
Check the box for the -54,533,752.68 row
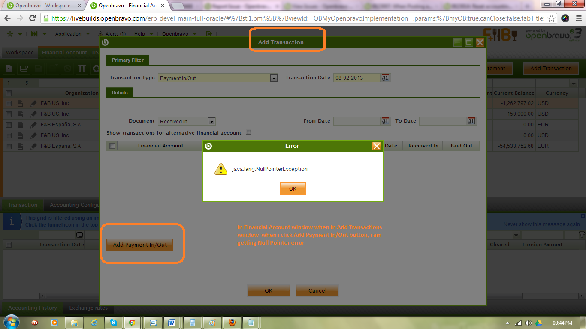pyautogui.click(x=9, y=146)
